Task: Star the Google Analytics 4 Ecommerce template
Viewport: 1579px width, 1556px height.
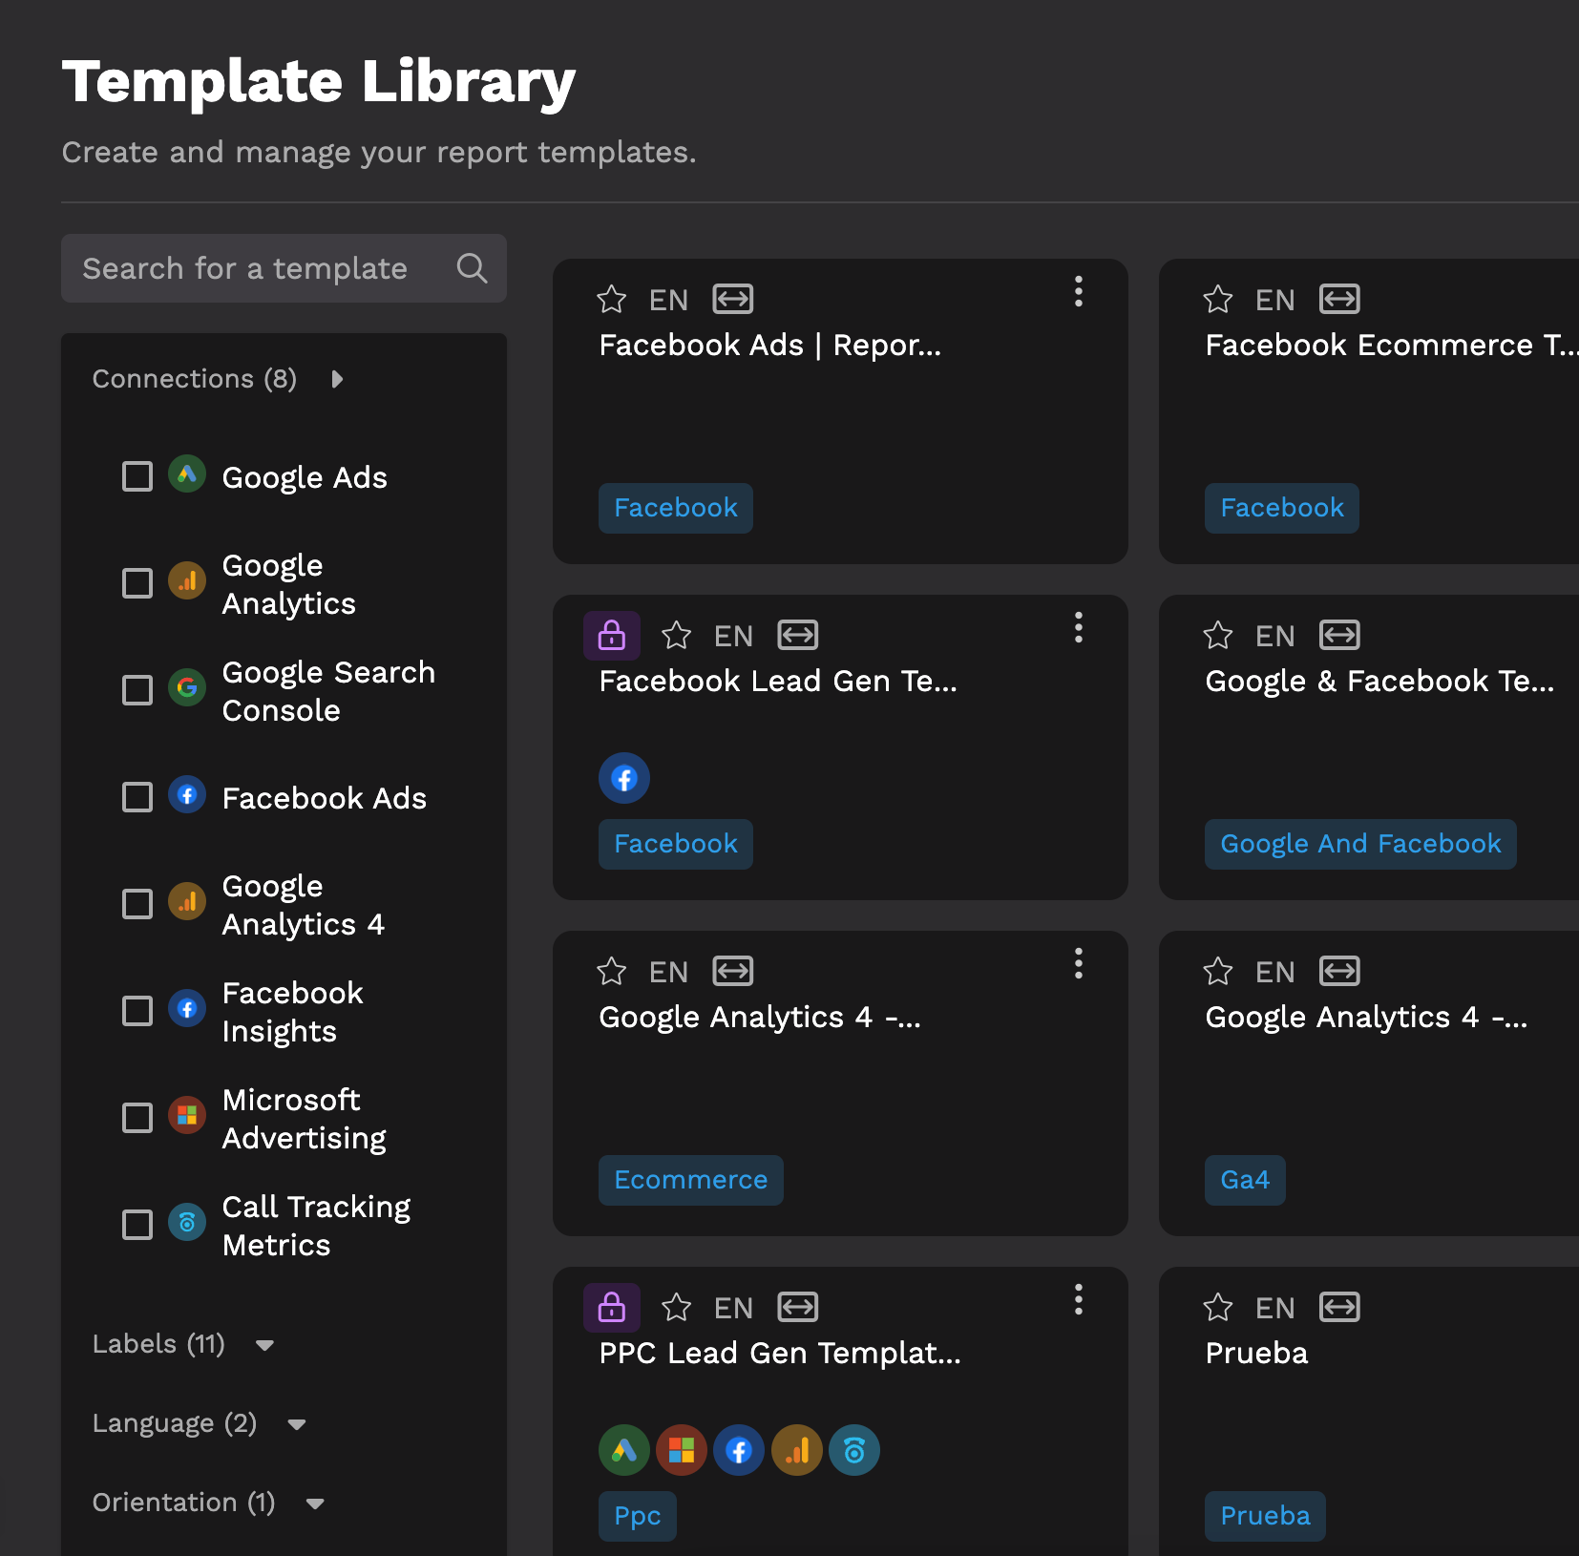Action: tap(611, 972)
